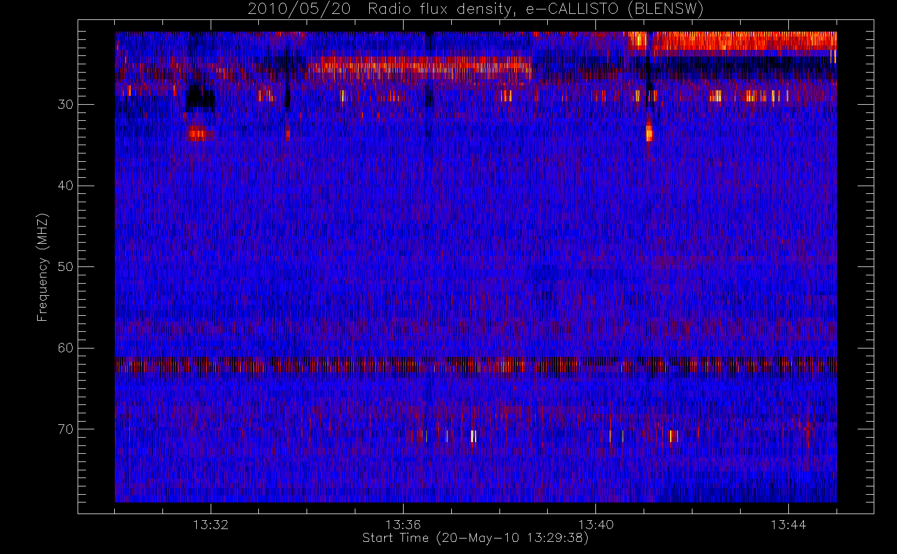Click the plot title "Radio flux density, e-CALLISTO (BLENSW)"
The width and height of the screenshot is (897, 554).
pyautogui.click(x=536, y=9)
